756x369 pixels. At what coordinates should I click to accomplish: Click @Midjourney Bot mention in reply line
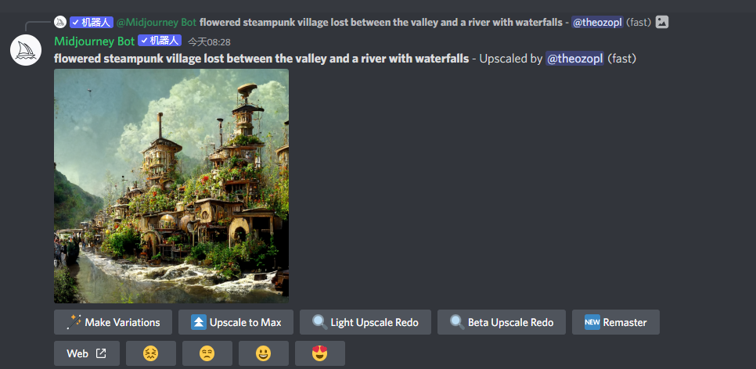(157, 22)
